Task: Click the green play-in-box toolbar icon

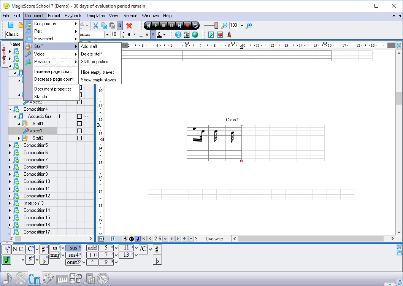Action: click(x=211, y=35)
